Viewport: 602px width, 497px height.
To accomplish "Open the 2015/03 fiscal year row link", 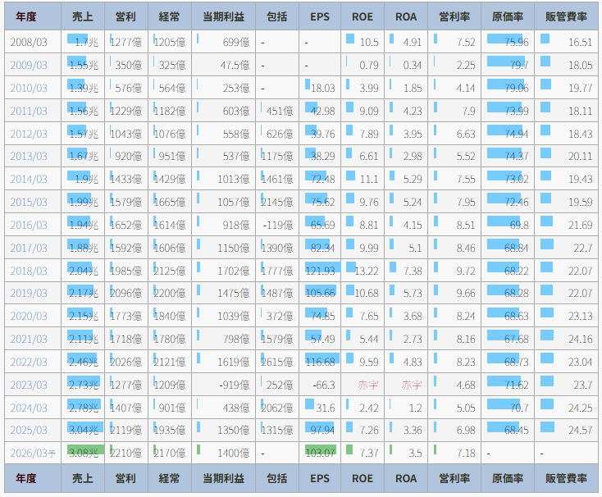I will click(x=29, y=203).
